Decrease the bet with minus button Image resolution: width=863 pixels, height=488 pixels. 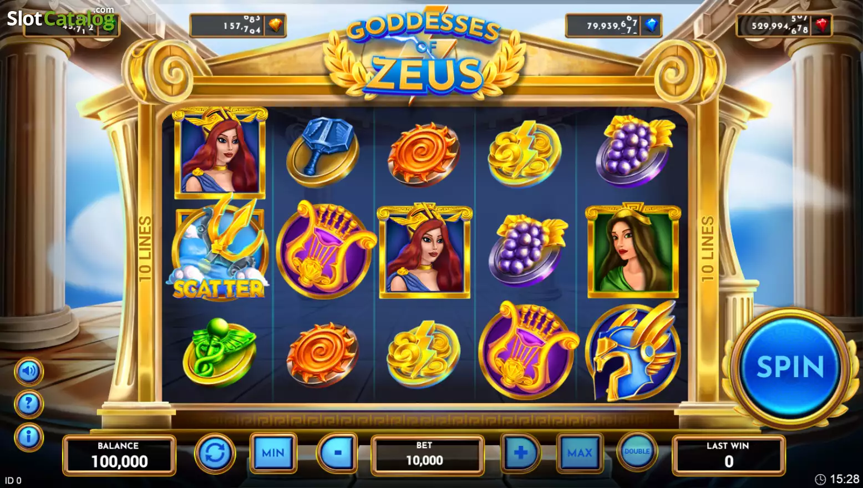337,453
